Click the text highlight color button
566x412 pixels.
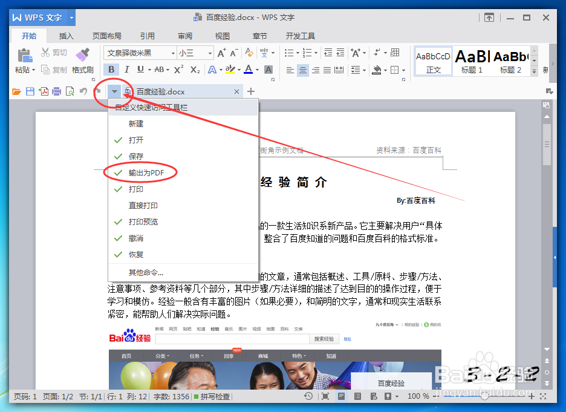(230, 70)
